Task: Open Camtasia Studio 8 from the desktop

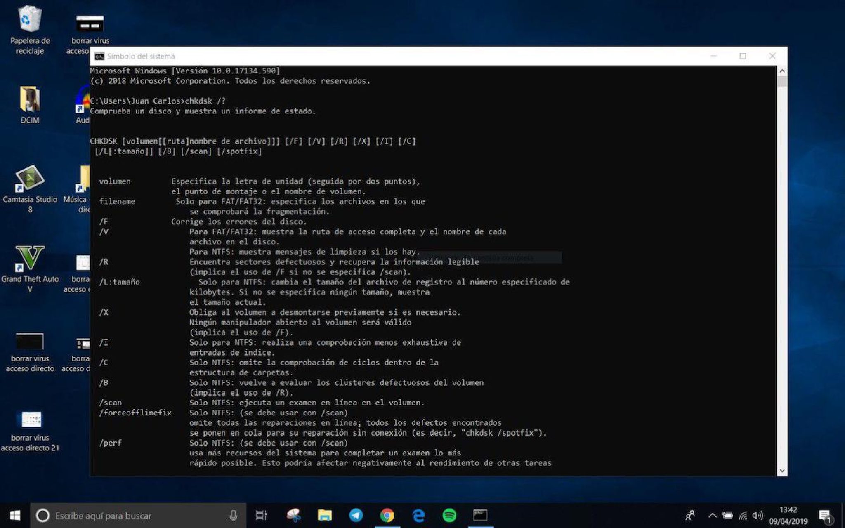Action: [30, 181]
